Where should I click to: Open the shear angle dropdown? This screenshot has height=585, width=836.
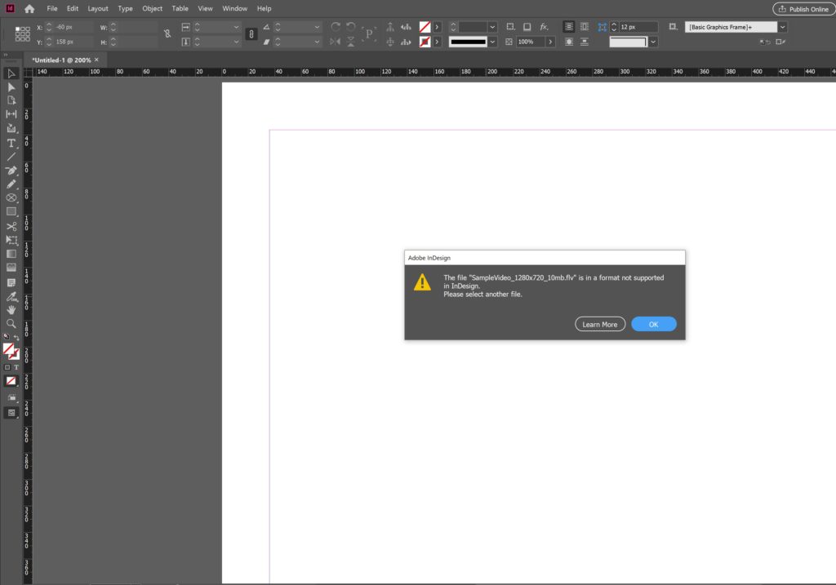[317, 42]
